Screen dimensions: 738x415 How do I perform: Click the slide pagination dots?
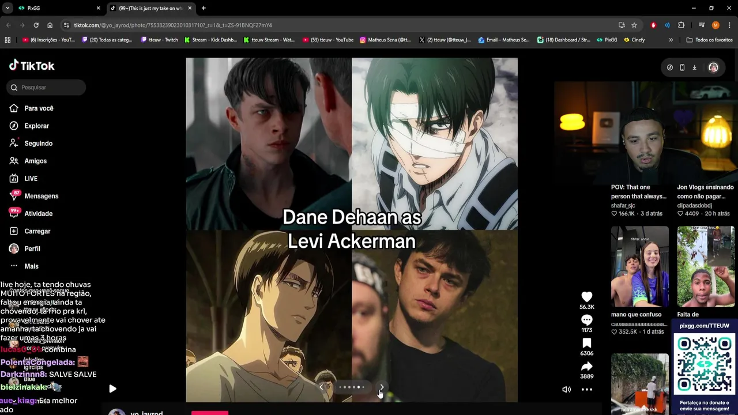tap(351, 387)
